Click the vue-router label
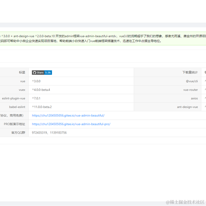Viewport: 206px width, 206px height. pos(191,90)
